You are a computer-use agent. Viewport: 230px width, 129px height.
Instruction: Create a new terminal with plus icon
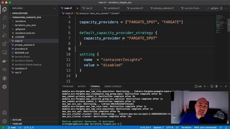point(204,86)
